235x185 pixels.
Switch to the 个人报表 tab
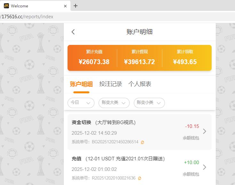point(140,84)
